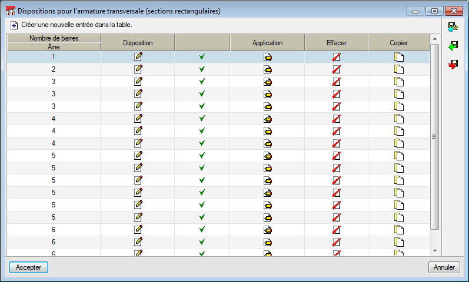Click the new table entry plus icon
Image resolution: width=469 pixels, height=282 pixels.
(x=14, y=25)
